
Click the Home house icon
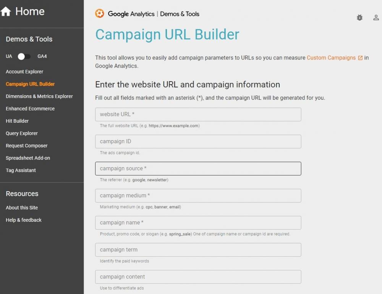pyautogui.click(x=6, y=11)
